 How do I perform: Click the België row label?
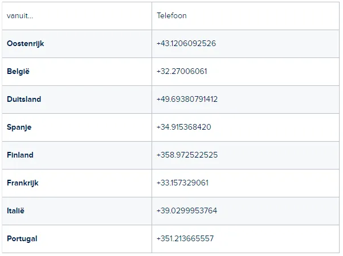pyautogui.click(x=18, y=72)
